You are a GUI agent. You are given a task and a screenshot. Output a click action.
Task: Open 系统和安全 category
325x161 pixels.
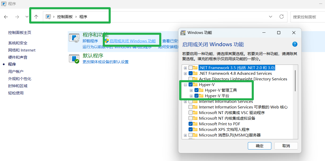[x=18, y=43]
